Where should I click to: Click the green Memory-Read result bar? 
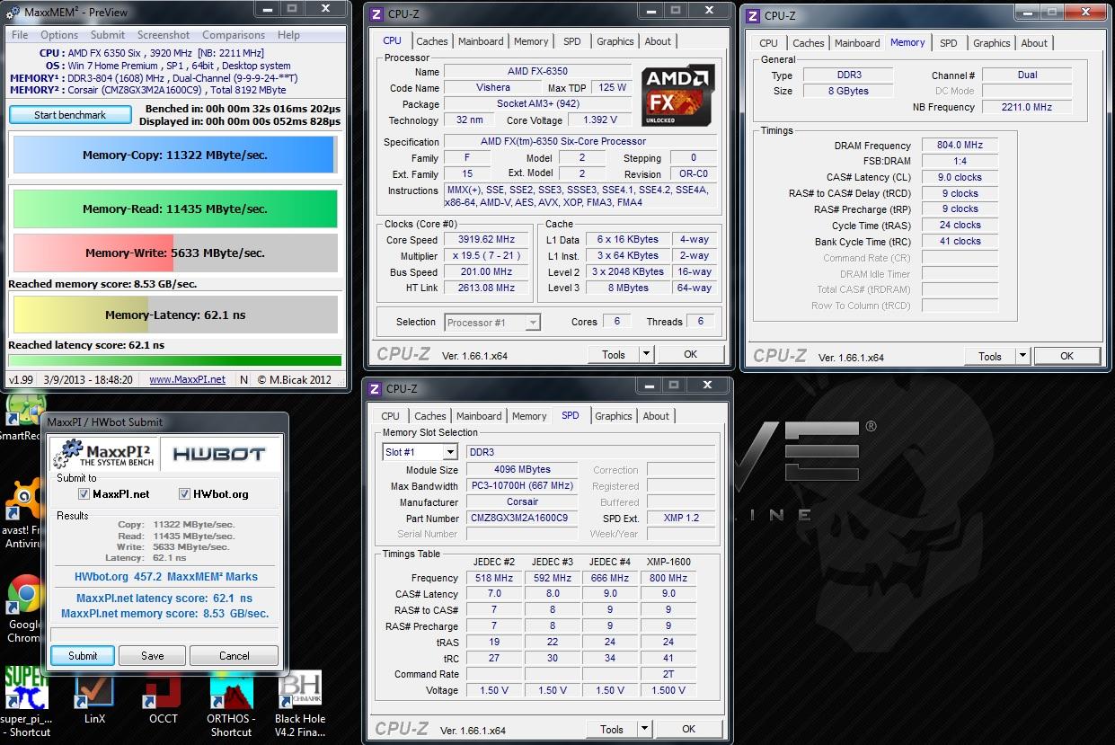175,208
